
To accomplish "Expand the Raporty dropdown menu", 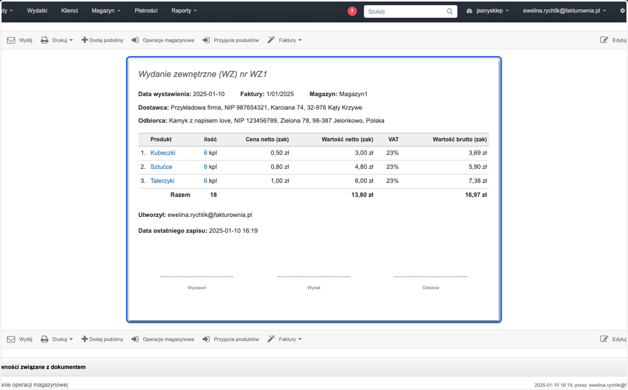I will coord(184,10).
